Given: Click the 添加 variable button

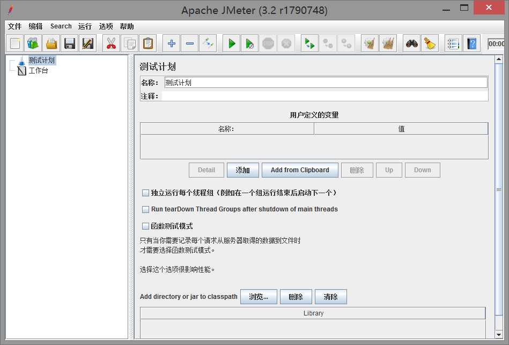Looking at the screenshot, I should pos(243,170).
